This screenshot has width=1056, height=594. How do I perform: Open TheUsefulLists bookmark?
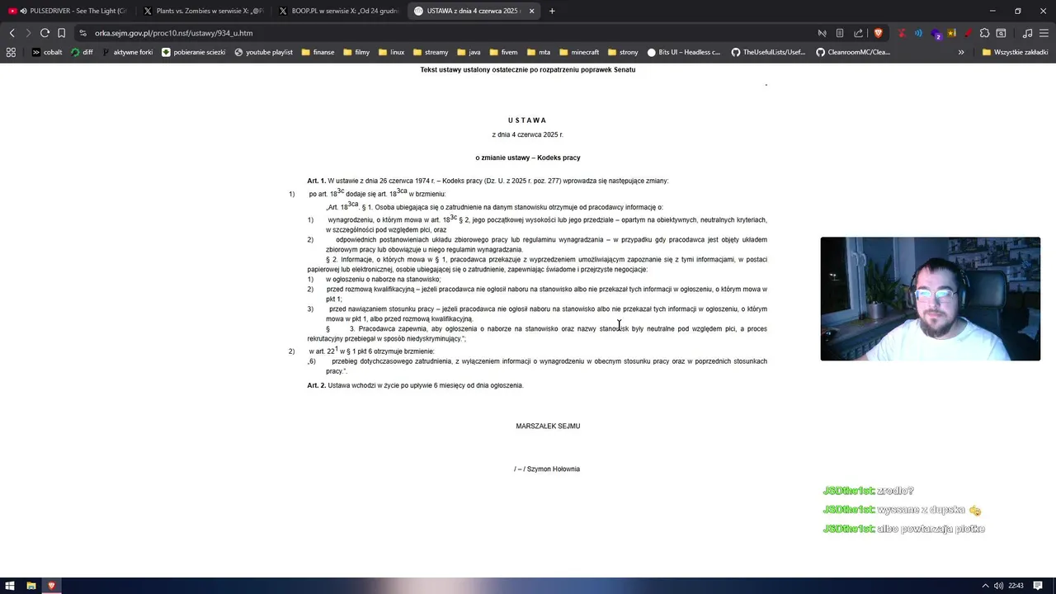tap(768, 52)
